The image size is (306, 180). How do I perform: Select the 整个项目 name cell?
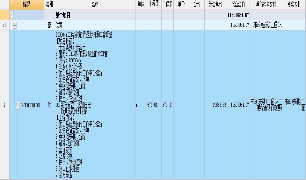tap(95, 15)
